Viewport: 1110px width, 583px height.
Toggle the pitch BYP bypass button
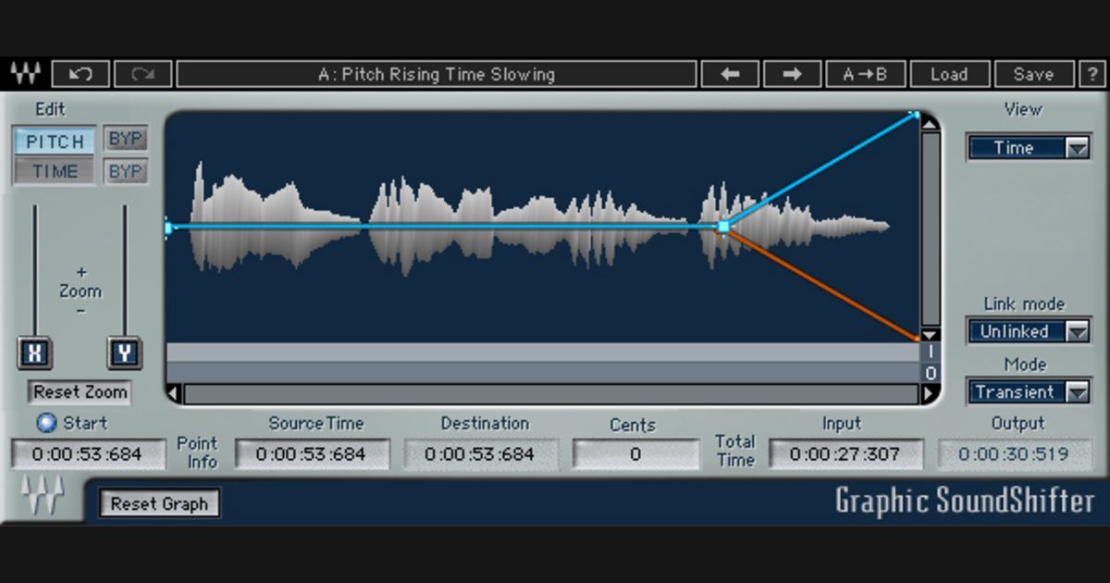point(125,140)
